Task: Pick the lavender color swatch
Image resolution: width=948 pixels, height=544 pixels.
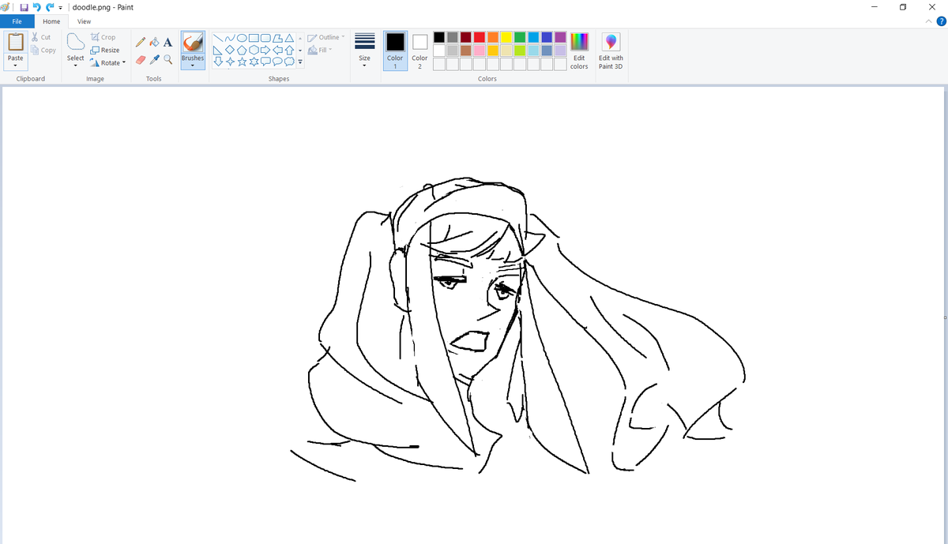Action: (x=560, y=51)
